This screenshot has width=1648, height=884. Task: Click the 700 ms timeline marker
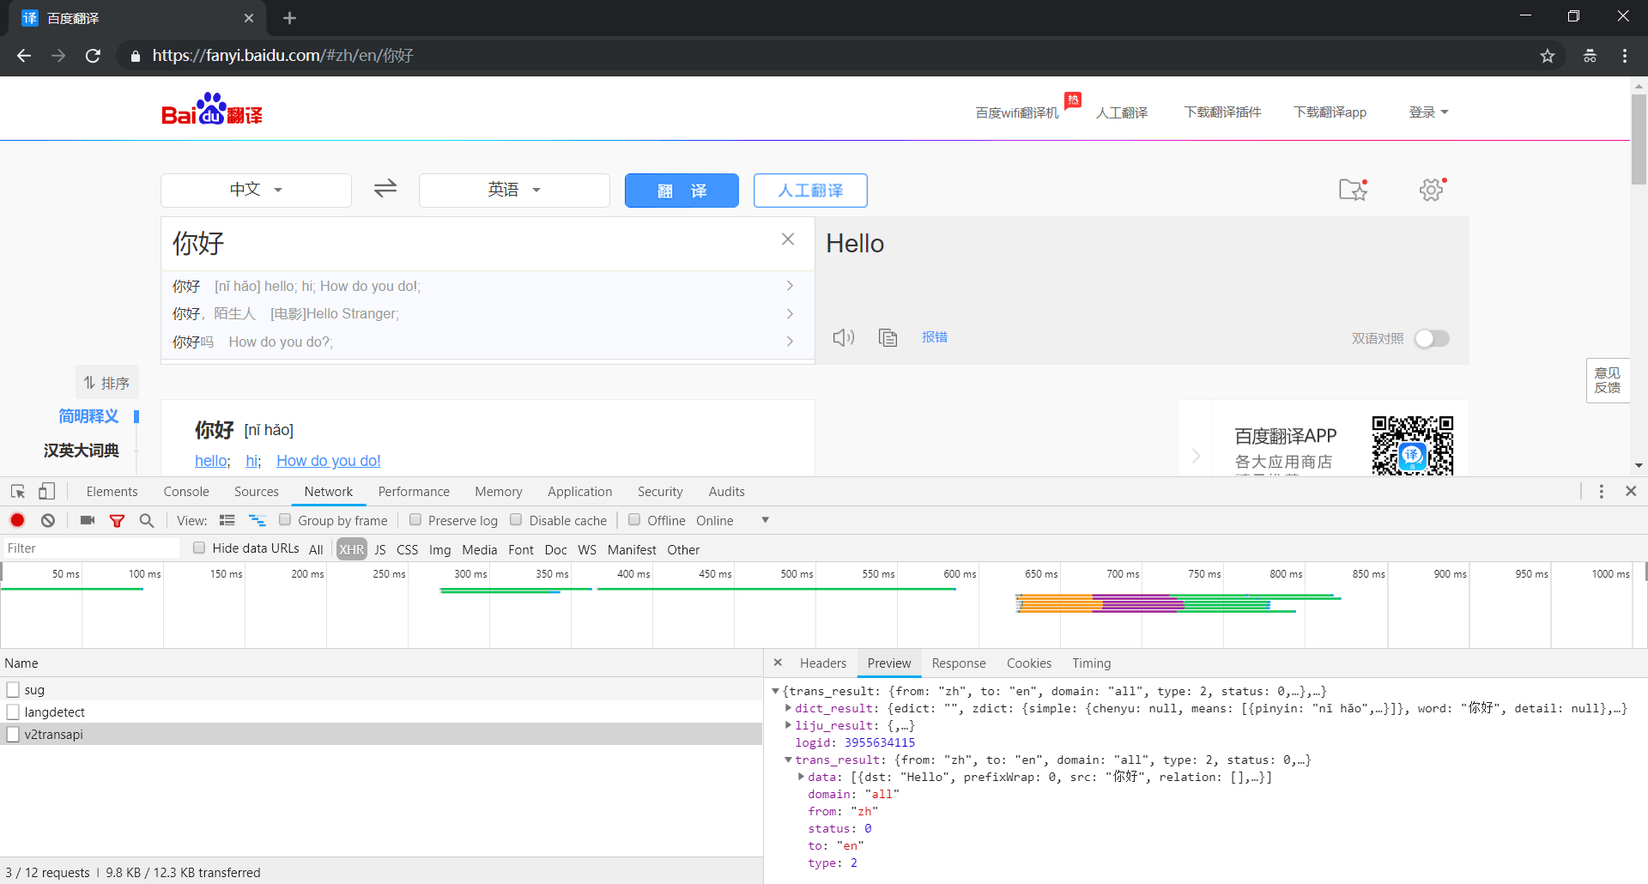pyautogui.click(x=1123, y=573)
